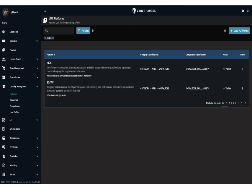
Task: Click the System sliders icon
Action: pos(4,174)
